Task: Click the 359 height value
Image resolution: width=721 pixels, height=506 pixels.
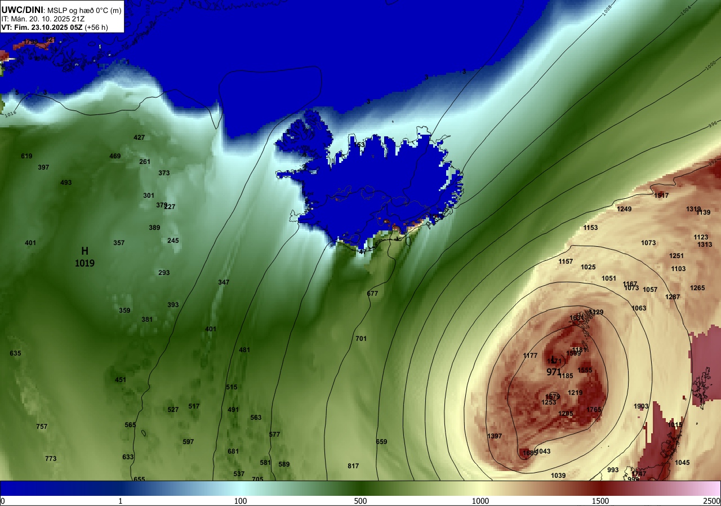Action: point(124,310)
